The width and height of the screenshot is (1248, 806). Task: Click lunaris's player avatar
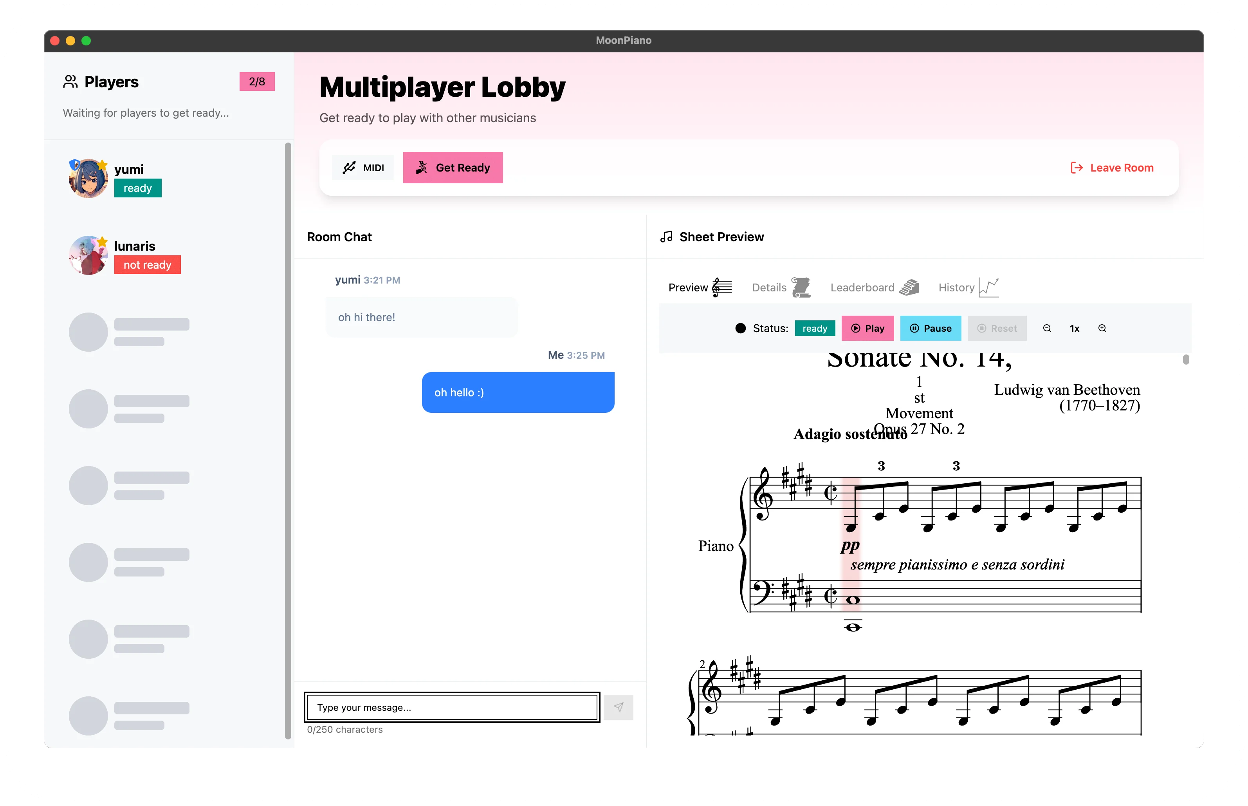click(x=88, y=255)
